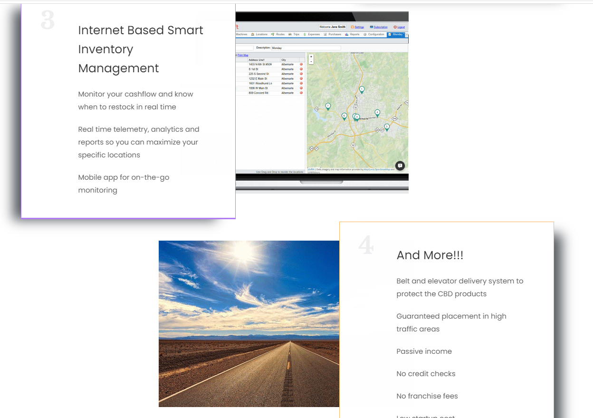Click red remove icon for 1403 N 6th St

[301, 64]
